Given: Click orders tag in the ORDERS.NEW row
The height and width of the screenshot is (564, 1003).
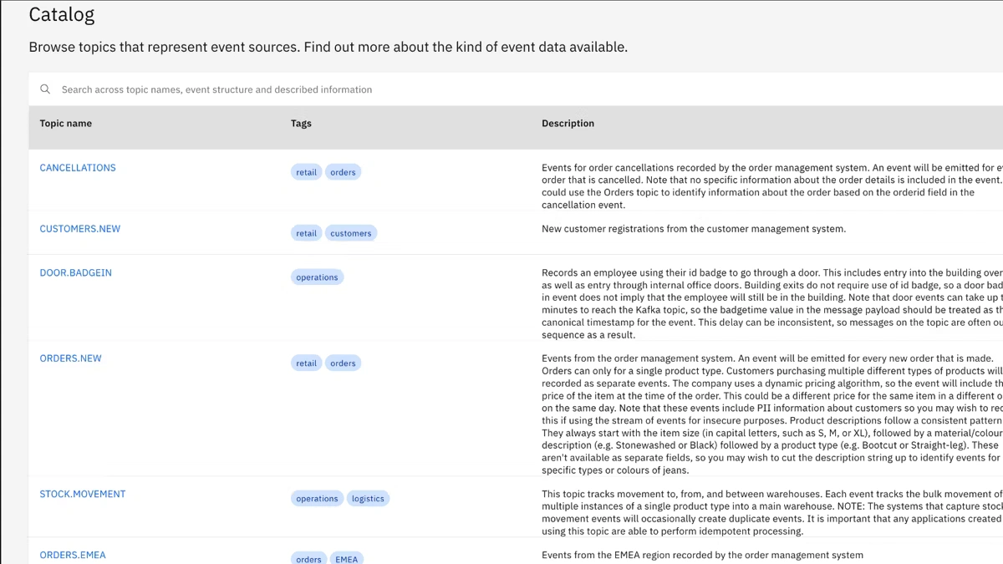Looking at the screenshot, I should [x=343, y=363].
